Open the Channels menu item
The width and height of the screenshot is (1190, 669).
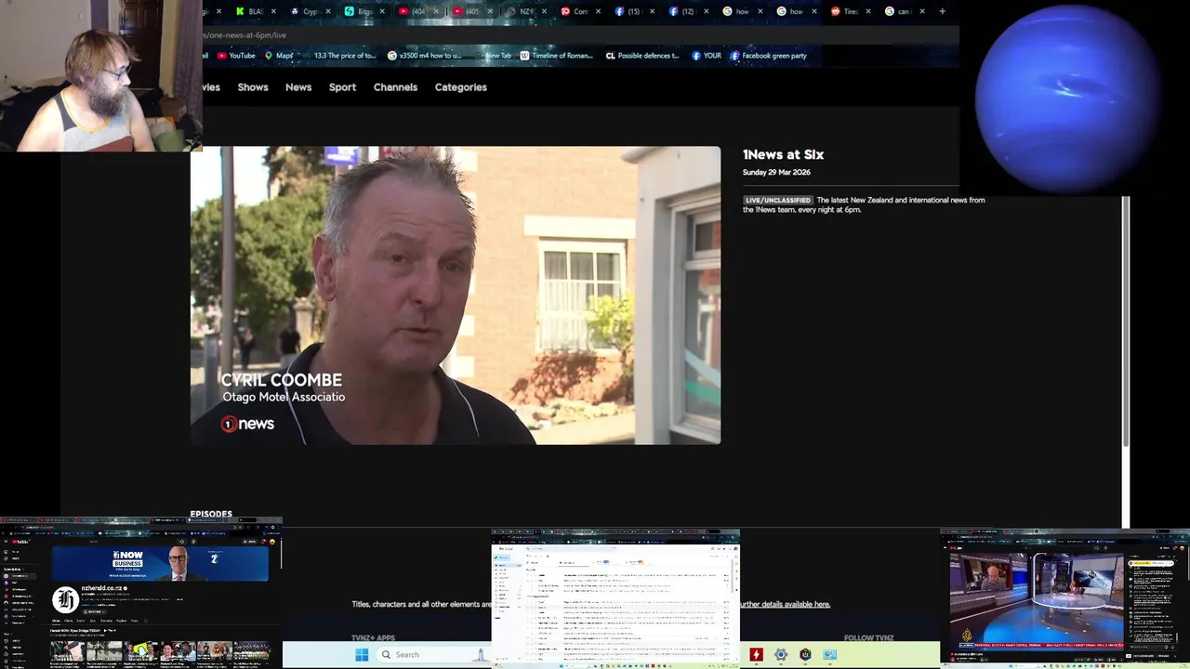pos(395,87)
